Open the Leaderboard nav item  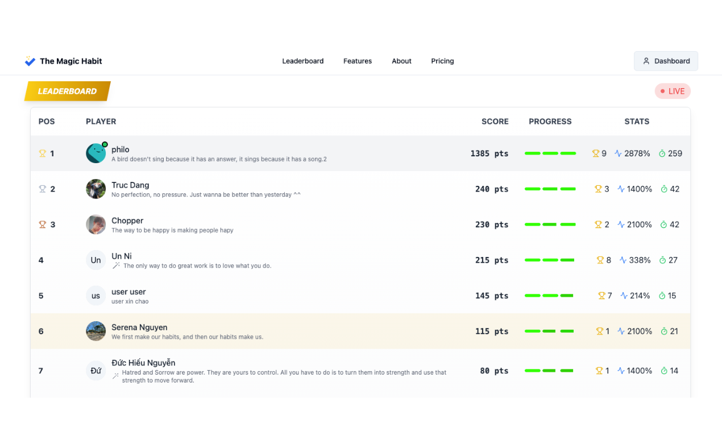[303, 61]
